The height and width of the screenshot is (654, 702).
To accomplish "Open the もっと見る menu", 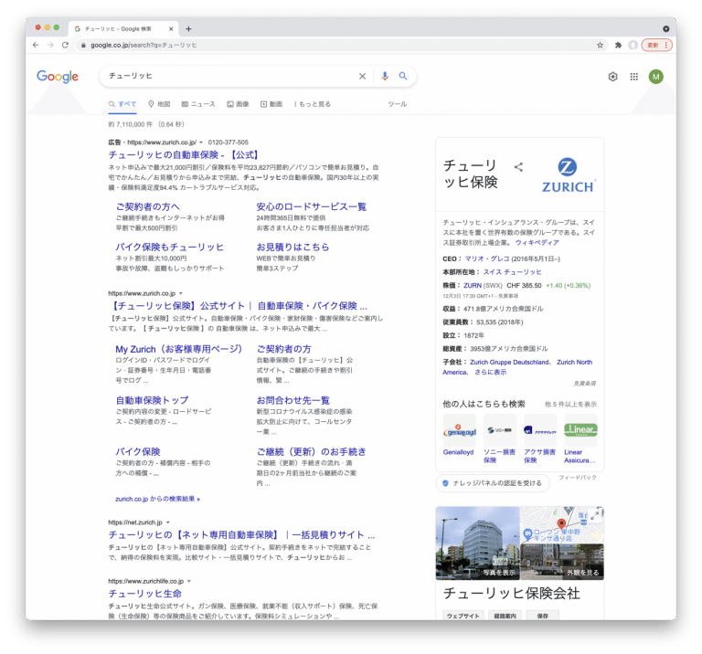I will point(313,104).
